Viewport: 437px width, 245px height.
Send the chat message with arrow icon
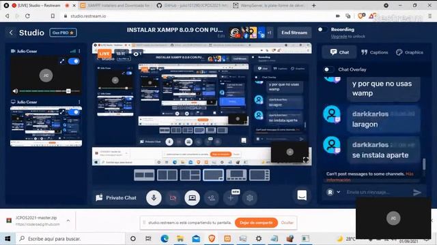click(417, 192)
